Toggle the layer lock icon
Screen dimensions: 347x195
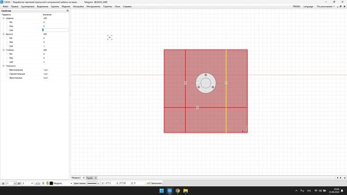(x=47, y=183)
